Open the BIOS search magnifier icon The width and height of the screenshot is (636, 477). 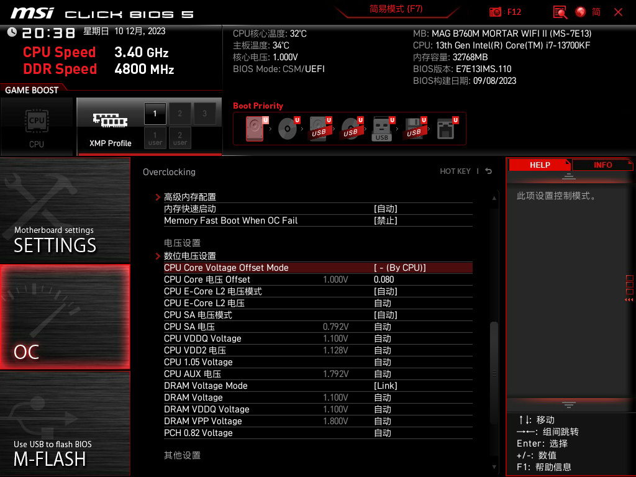pos(560,12)
